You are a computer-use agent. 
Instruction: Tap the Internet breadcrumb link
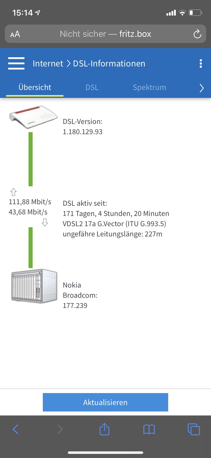coord(48,63)
